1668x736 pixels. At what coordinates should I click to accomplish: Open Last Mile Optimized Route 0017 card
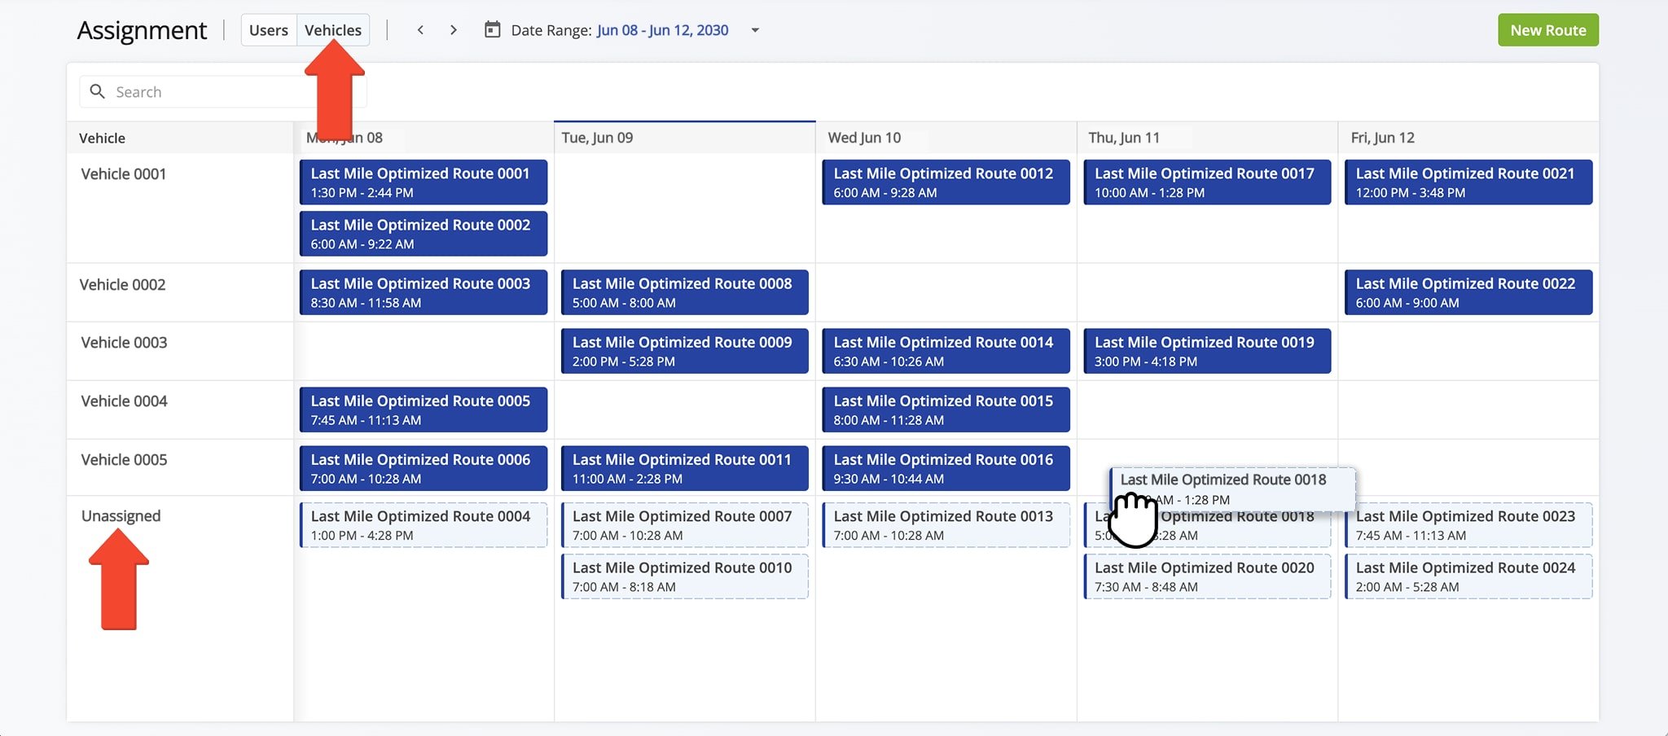[1208, 182]
